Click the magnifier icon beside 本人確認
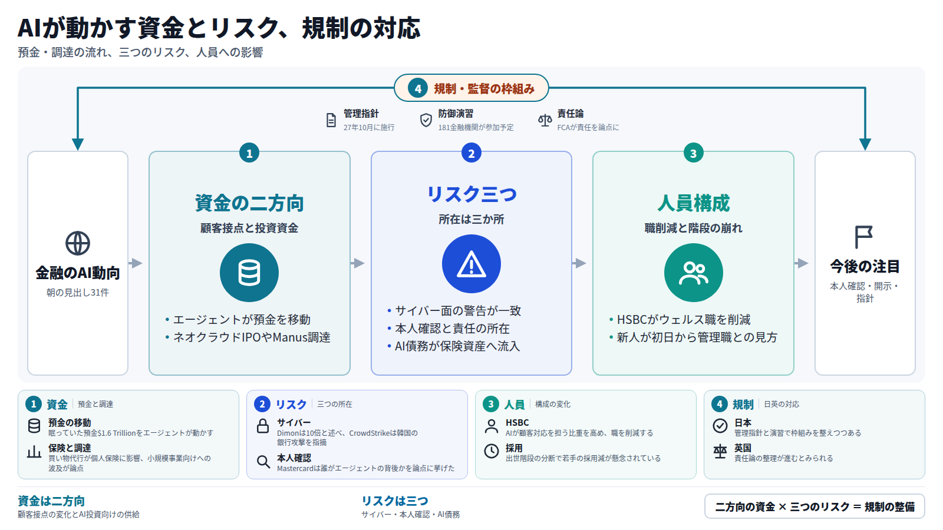This screenshot has height=530, width=943. click(263, 461)
